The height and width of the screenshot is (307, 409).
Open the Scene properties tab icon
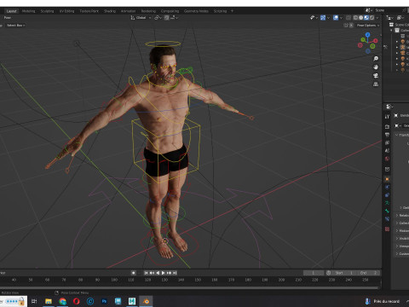(x=387, y=151)
